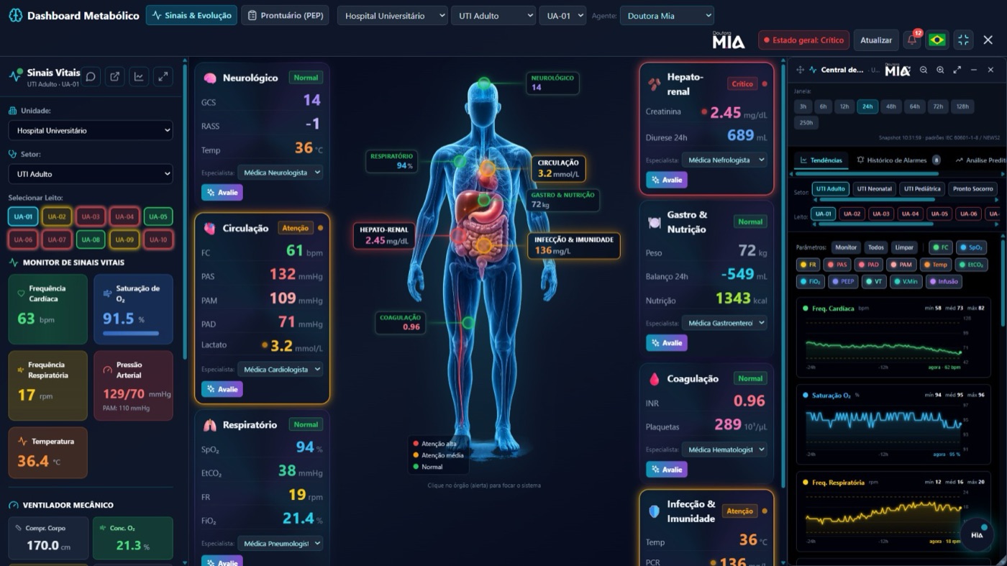Viewport: 1007px width, 566px height.
Task: Click the Frequência Cardíaca vital sign tile
Action: (48, 309)
